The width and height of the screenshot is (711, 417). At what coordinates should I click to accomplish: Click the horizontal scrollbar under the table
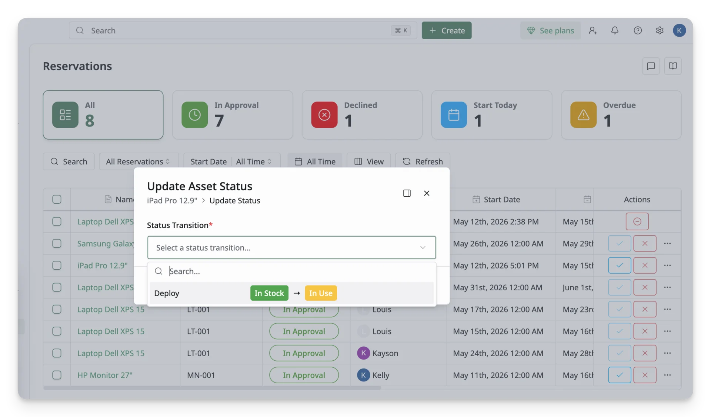point(212,388)
